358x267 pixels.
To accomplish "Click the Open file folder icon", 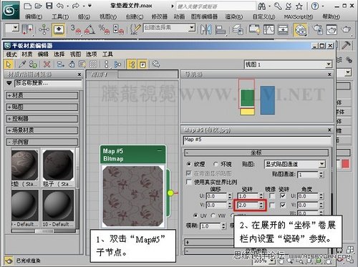I will pos(38,6).
